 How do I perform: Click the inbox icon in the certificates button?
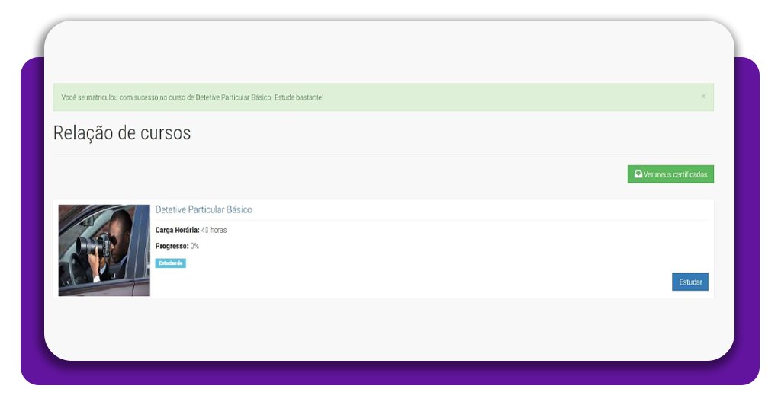coord(638,174)
